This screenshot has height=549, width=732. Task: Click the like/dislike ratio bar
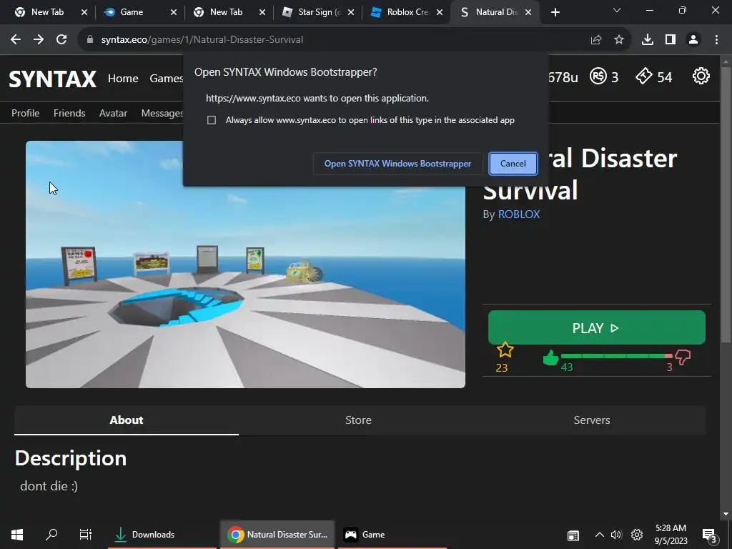point(616,356)
